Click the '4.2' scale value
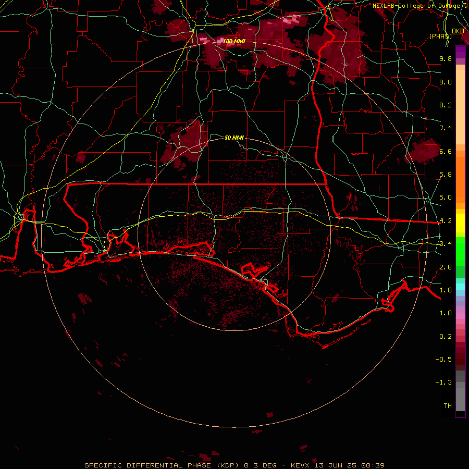 coord(446,221)
